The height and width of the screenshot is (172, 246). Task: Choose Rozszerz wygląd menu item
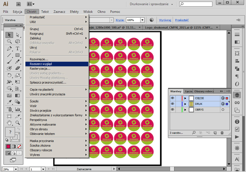click(x=57, y=64)
